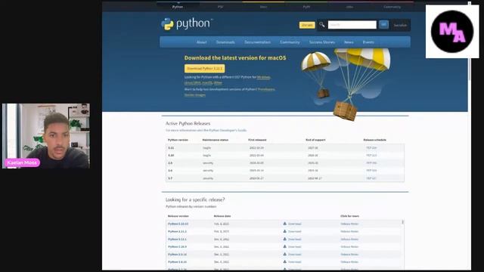Image resolution: width=484 pixels, height=272 pixels.
Task: Open the PEP link for version 3.11
Action: 371,148
